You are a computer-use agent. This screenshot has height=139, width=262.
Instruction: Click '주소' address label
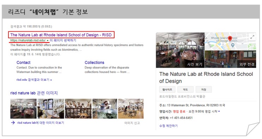pos(163,105)
